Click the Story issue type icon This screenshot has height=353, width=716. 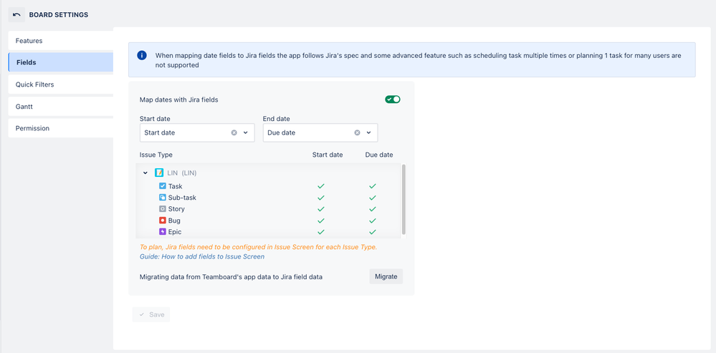(x=163, y=209)
